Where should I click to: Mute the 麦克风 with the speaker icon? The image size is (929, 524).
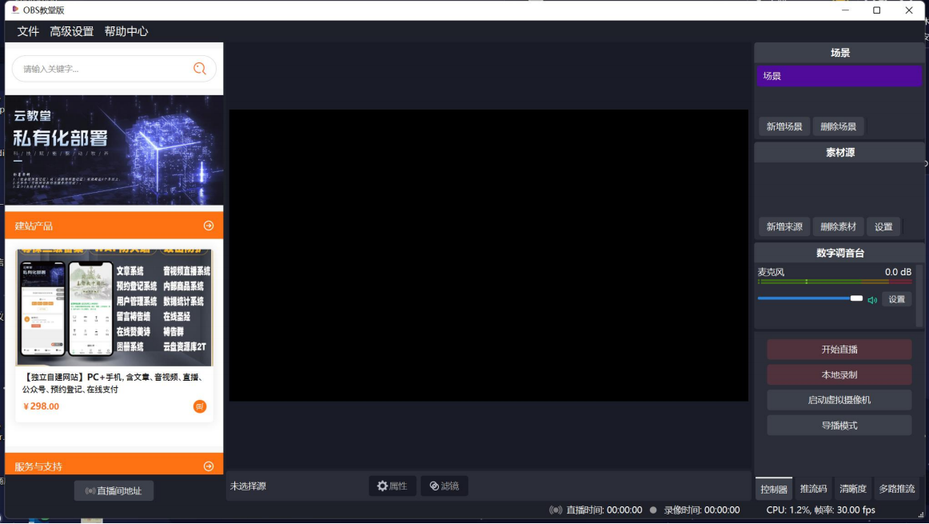click(x=871, y=298)
